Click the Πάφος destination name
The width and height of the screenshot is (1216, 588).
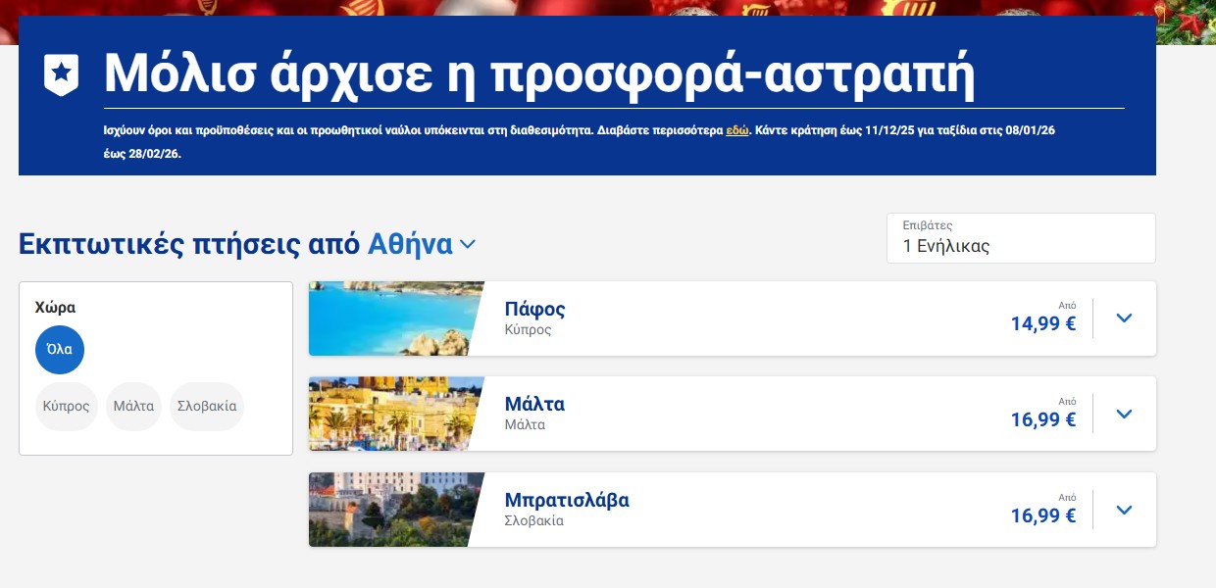(x=534, y=310)
